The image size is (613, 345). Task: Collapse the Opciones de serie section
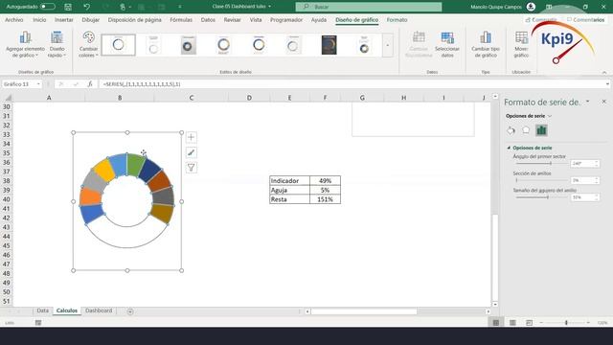click(x=509, y=148)
